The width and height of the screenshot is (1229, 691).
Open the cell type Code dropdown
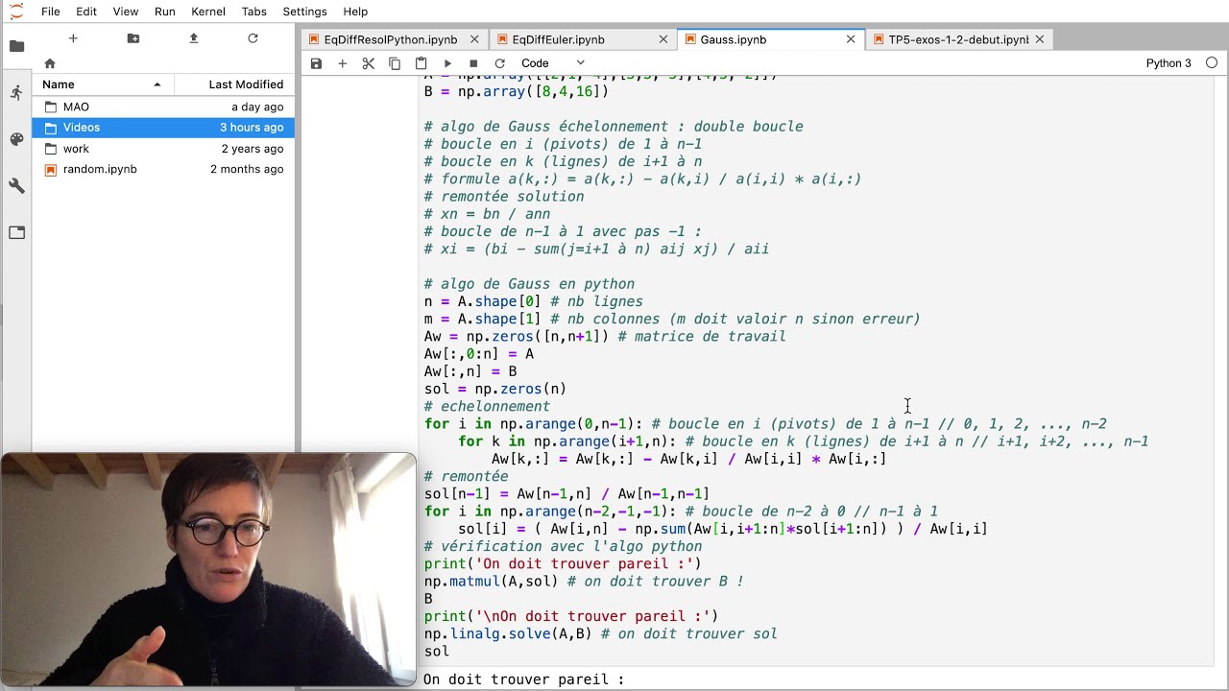[x=553, y=63]
